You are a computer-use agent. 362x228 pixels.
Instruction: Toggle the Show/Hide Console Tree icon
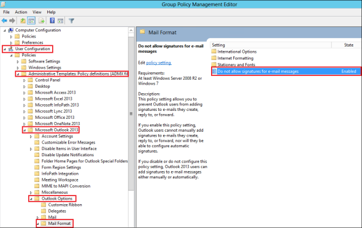(x=31, y=21)
